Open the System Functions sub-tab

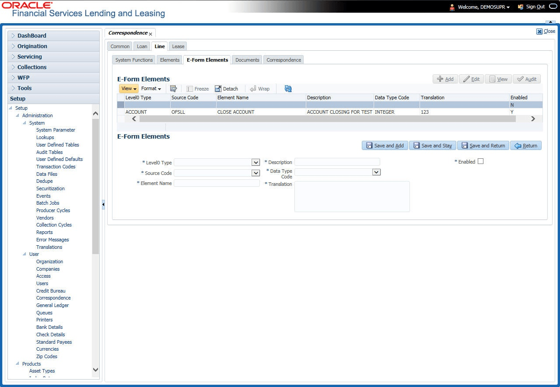[x=134, y=60]
